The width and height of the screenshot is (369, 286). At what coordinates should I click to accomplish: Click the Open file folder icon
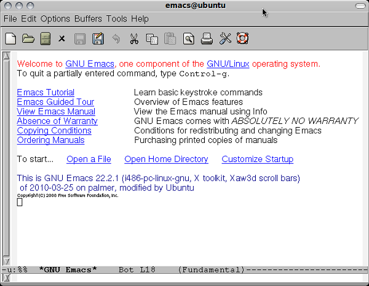[28, 39]
